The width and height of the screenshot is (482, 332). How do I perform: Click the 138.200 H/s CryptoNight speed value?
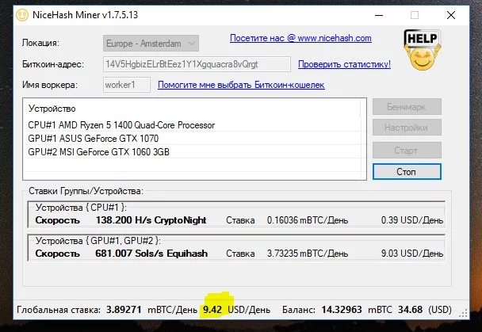click(x=151, y=220)
